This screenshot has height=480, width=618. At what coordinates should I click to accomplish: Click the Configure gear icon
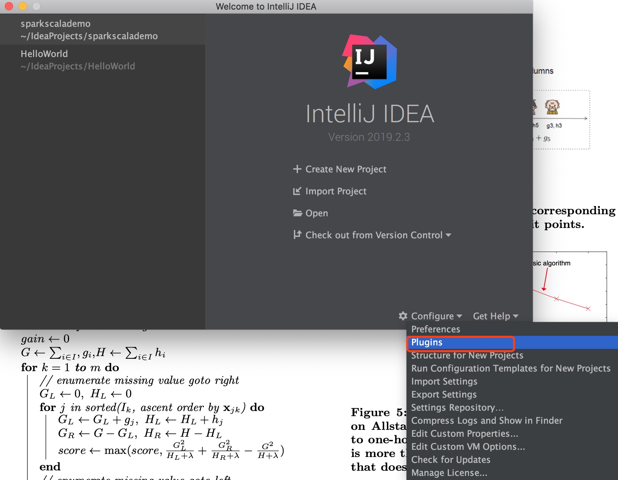tap(403, 316)
